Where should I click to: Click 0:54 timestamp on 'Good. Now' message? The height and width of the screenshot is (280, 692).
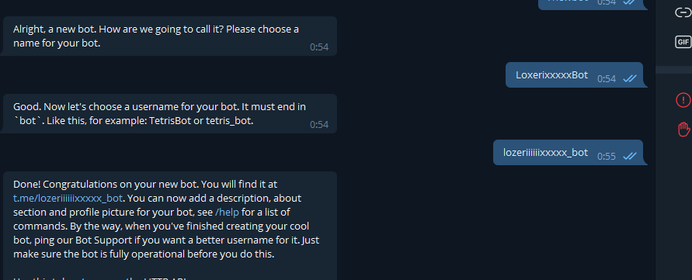[319, 125]
